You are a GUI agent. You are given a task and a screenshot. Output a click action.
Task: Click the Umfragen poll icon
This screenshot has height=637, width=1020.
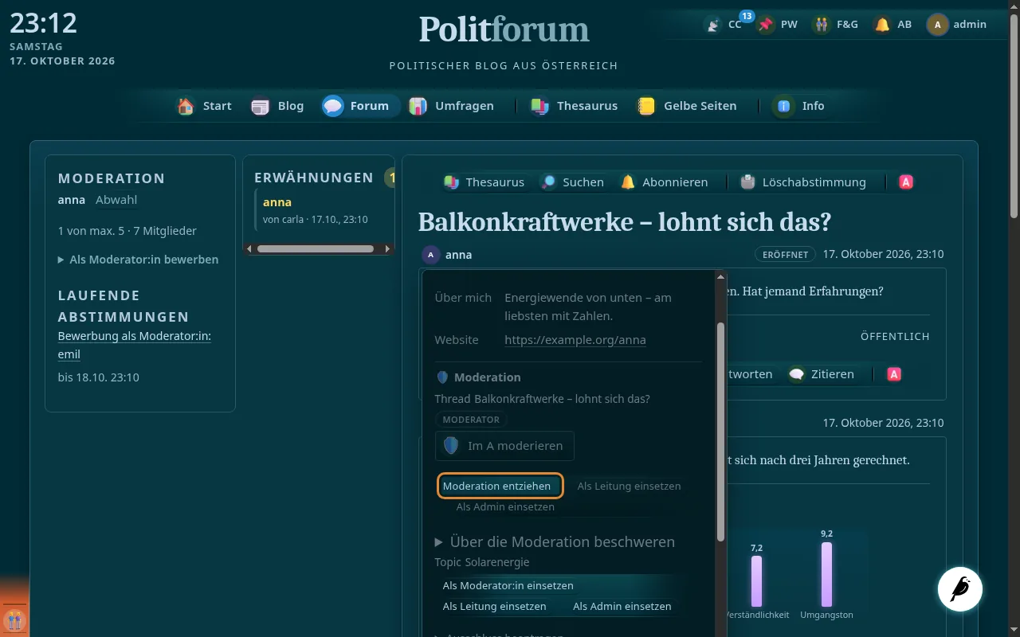tap(418, 106)
